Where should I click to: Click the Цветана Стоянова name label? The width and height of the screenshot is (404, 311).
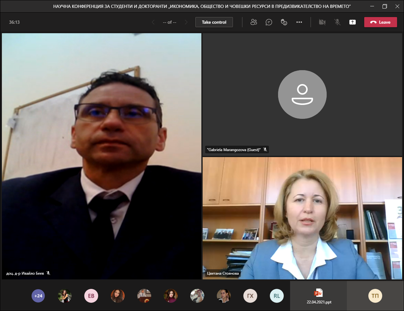coord(223,273)
